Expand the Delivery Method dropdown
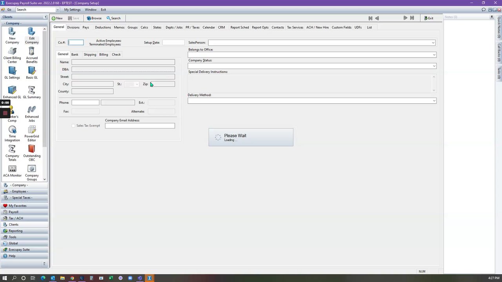Viewport: 502px width, 282px height. (x=434, y=101)
